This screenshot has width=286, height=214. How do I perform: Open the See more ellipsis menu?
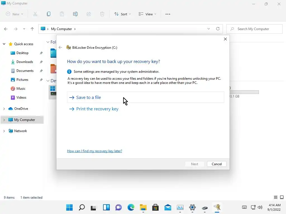coord(168,14)
